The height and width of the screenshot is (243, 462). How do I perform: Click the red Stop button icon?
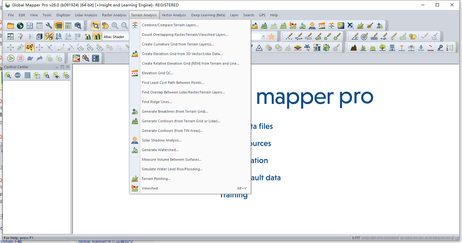21,58
